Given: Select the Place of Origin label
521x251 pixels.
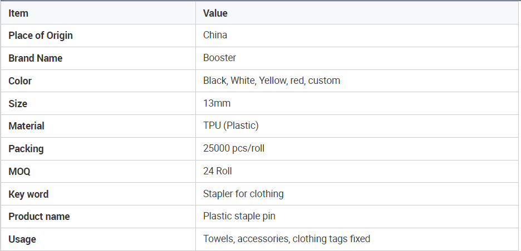Looking at the screenshot, I should point(41,36).
